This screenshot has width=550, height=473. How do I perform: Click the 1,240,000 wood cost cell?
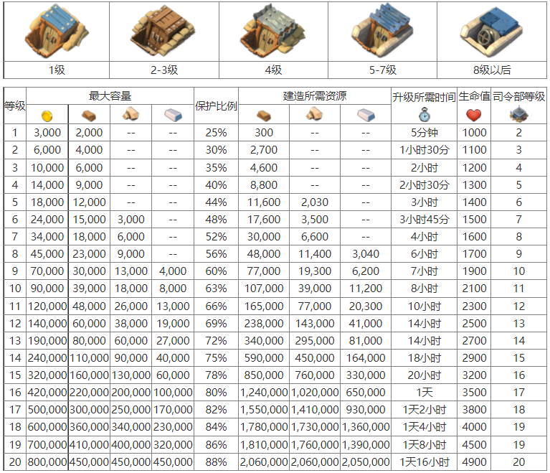pos(264,393)
